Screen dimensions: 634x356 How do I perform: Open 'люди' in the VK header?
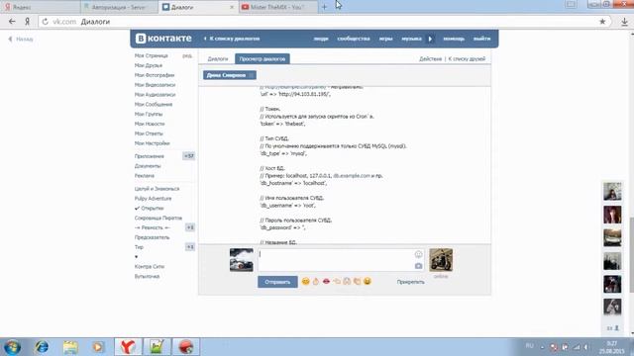(321, 39)
